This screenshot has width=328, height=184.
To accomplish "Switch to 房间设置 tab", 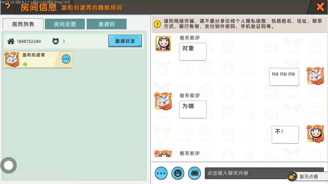I will pyautogui.click(x=65, y=24).
